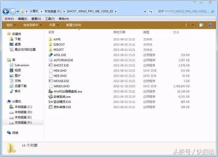
Task: Click the 2016-02-28 19:03 date cell
Action: point(124,86)
